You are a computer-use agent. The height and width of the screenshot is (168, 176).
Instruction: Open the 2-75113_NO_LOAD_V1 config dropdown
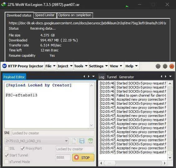[x=36, y=141]
